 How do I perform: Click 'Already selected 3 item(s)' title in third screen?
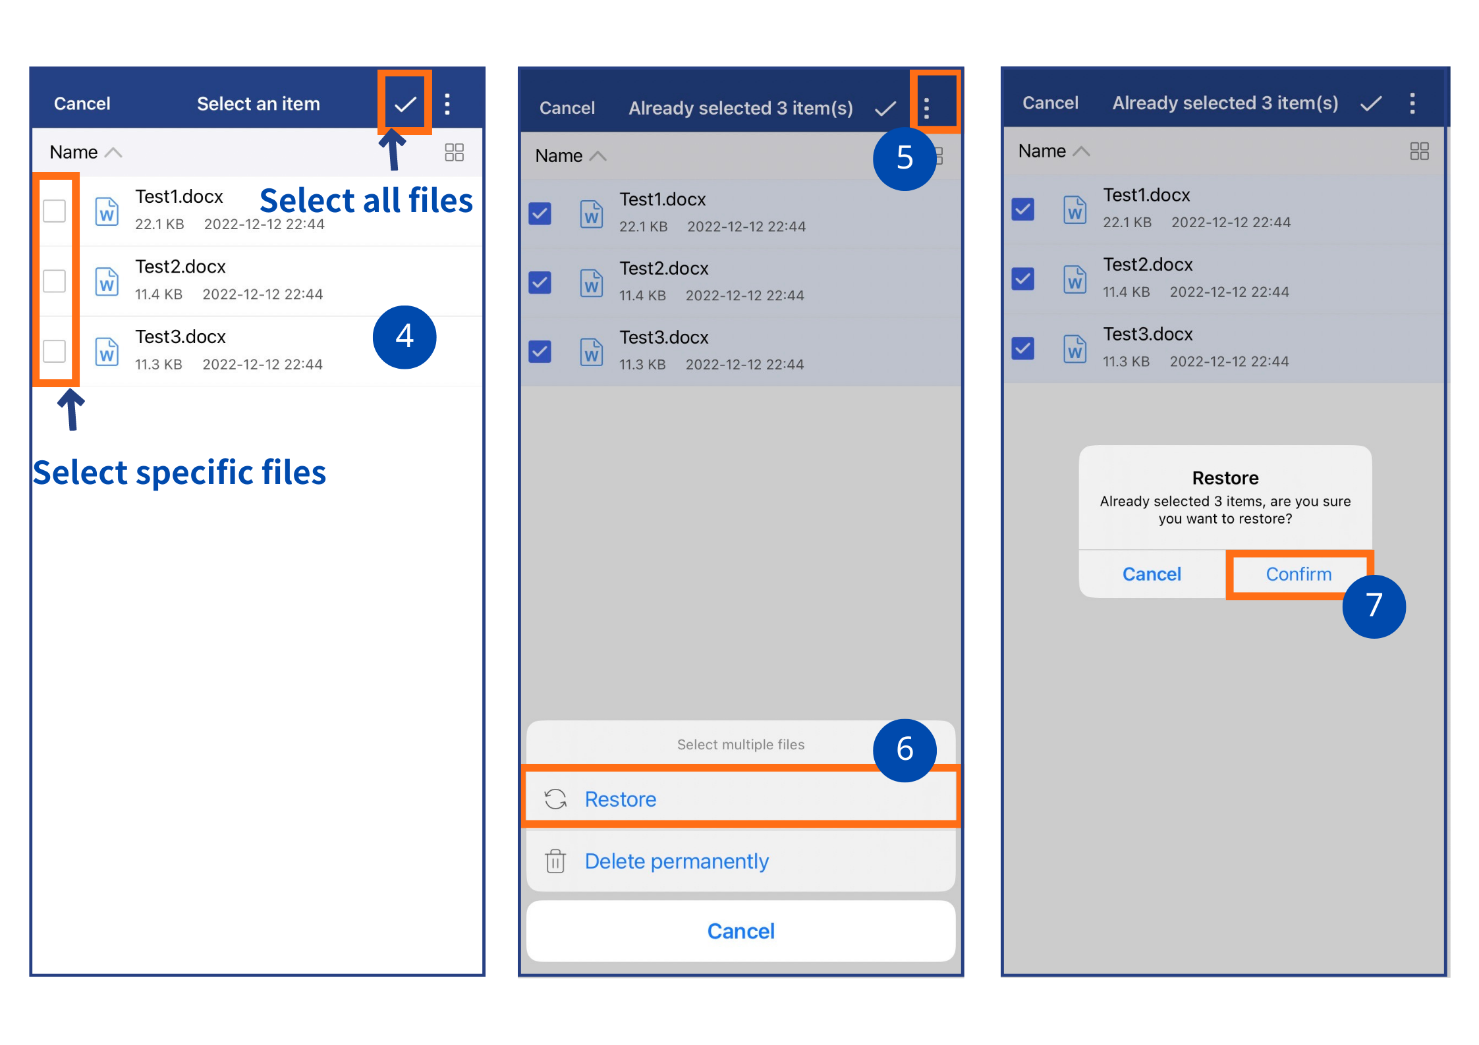tap(1225, 103)
